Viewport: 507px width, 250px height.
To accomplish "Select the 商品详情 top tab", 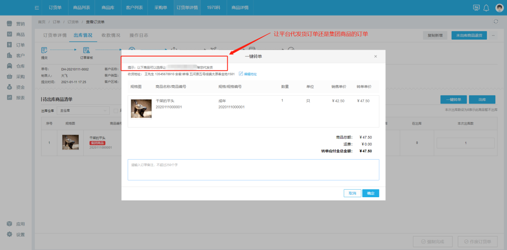I will 240,8.
